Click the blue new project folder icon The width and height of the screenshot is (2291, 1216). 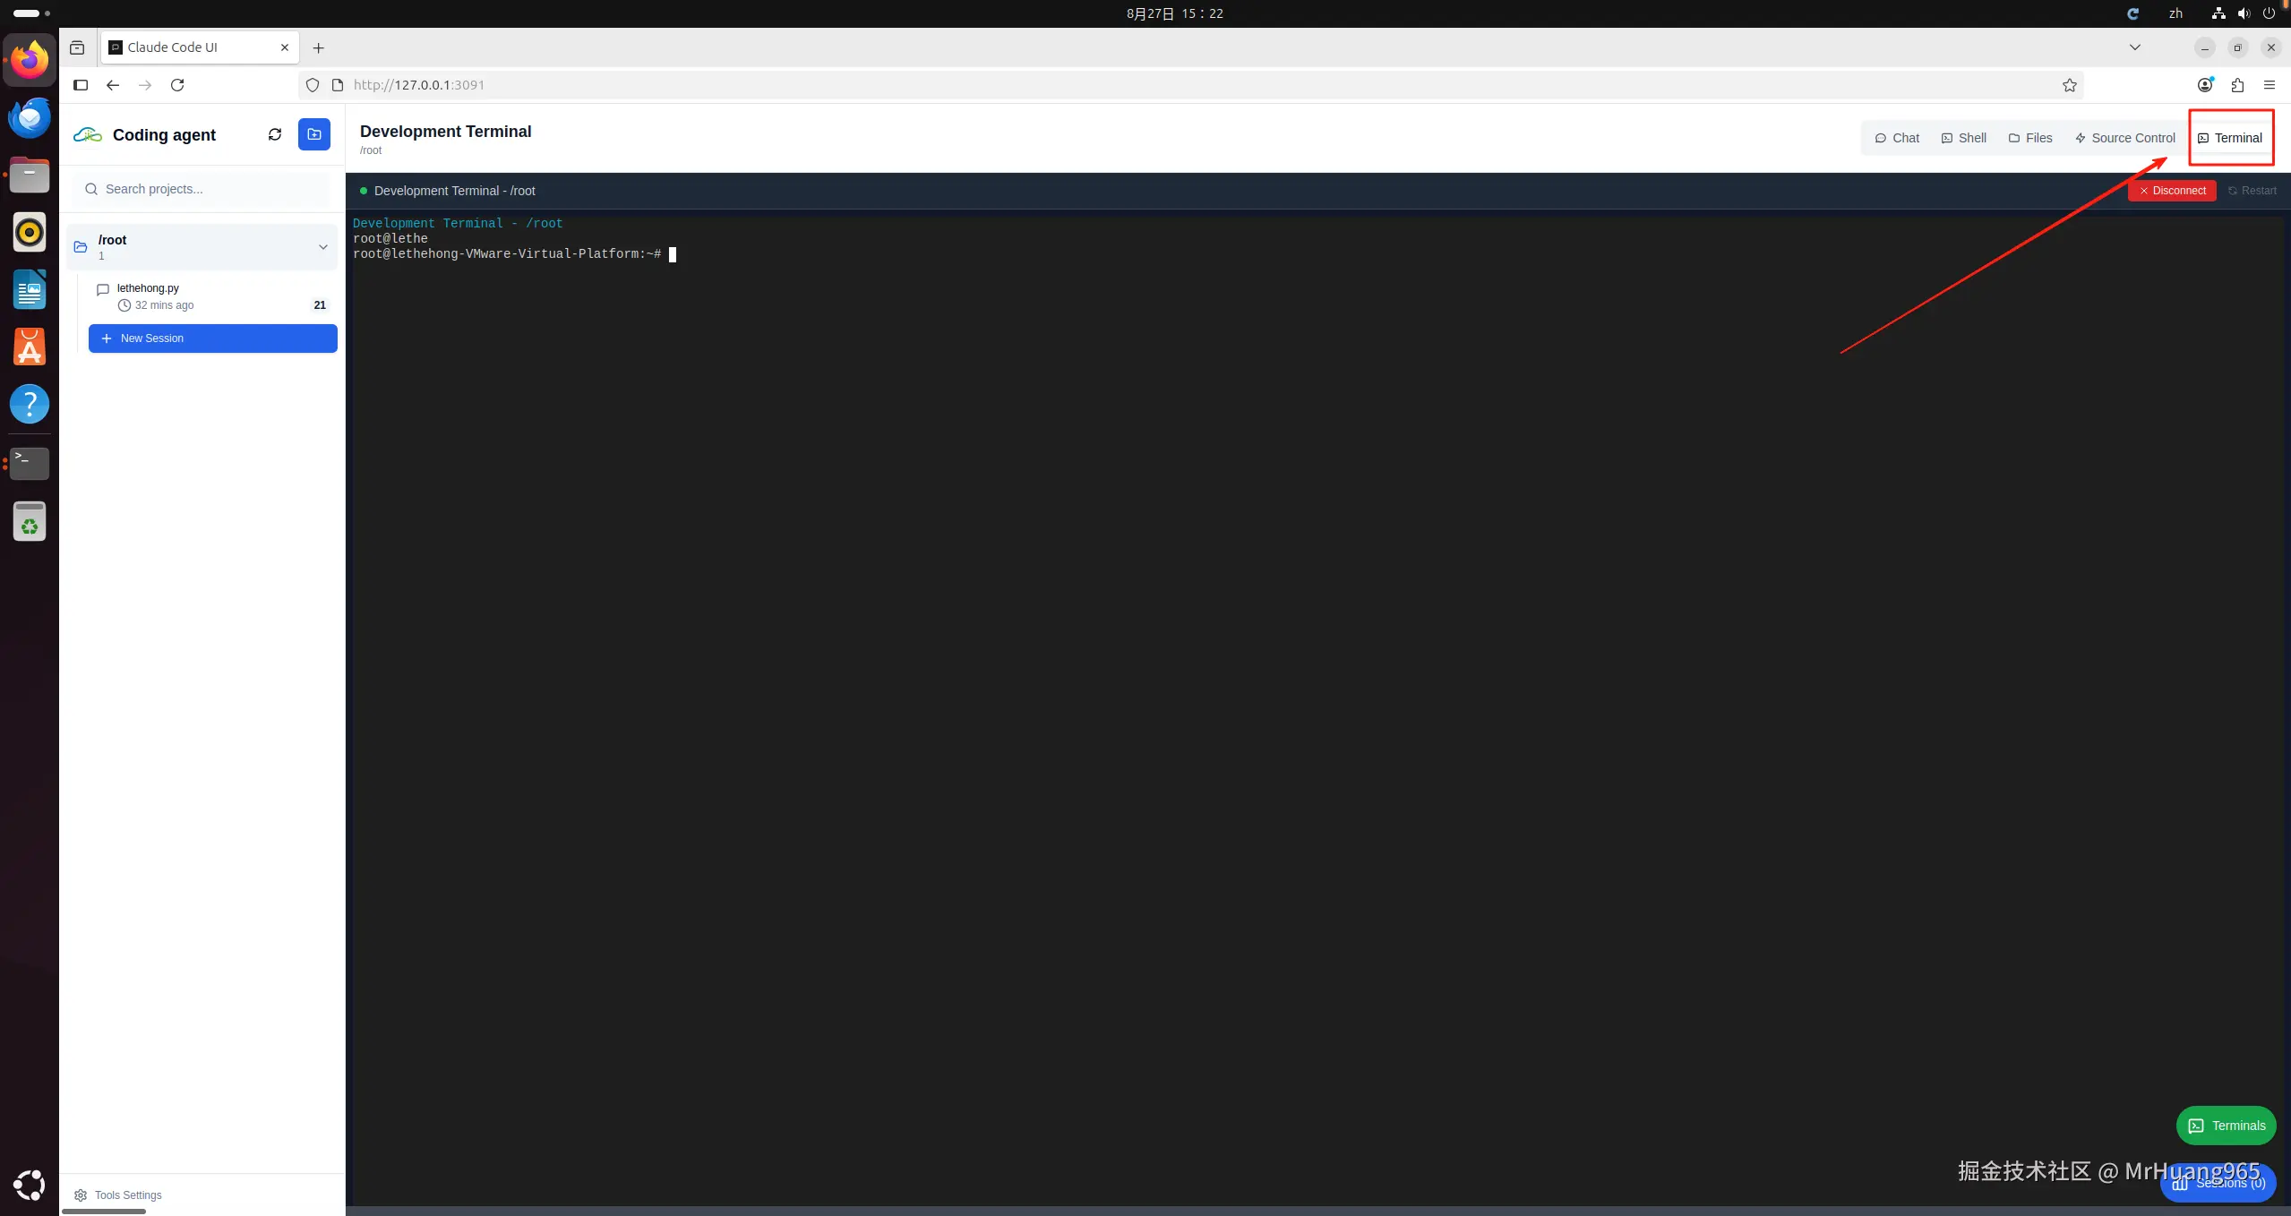314,134
